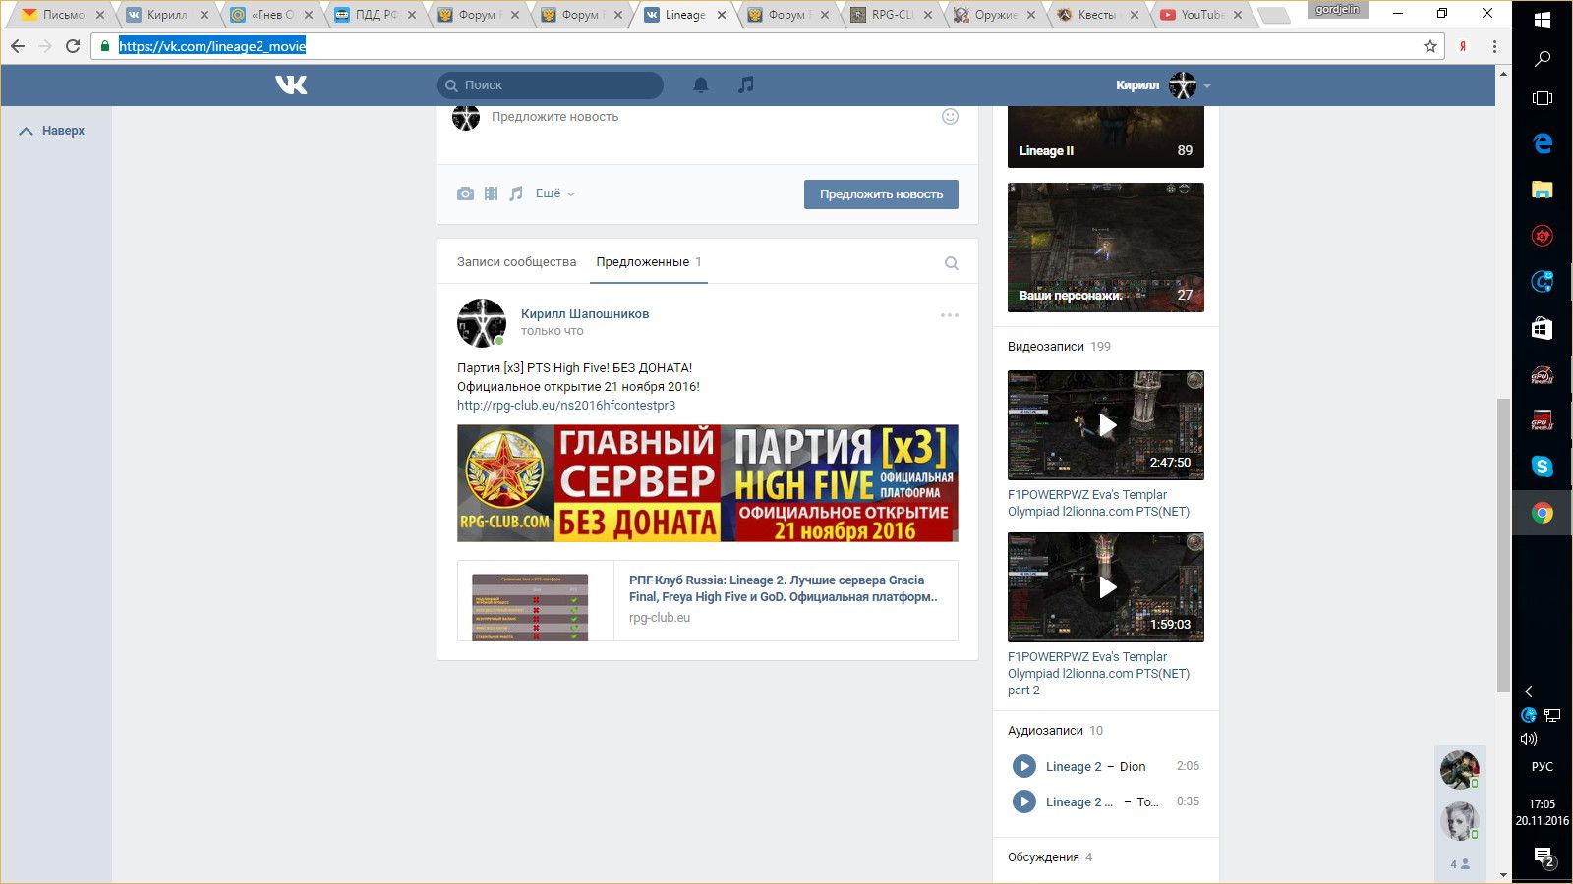Play Lineage 2 – Dion audio track
1573x884 pixels.
(x=1023, y=766)
